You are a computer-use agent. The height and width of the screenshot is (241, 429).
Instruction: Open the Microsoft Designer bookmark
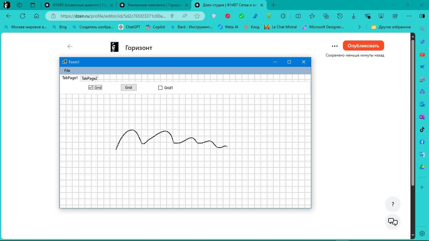[323, 27]
